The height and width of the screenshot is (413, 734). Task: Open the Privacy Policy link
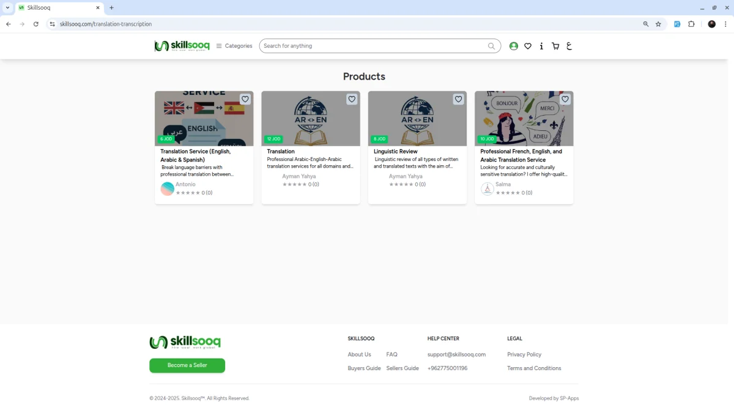pyautogui.click(x=524, y=354)
